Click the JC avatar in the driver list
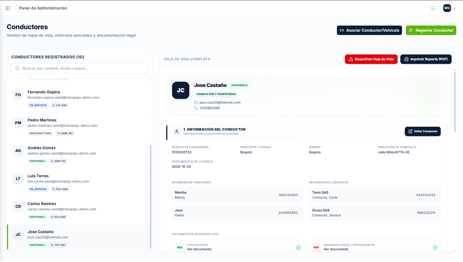The image size is (463, 262). tap(18, 234)
